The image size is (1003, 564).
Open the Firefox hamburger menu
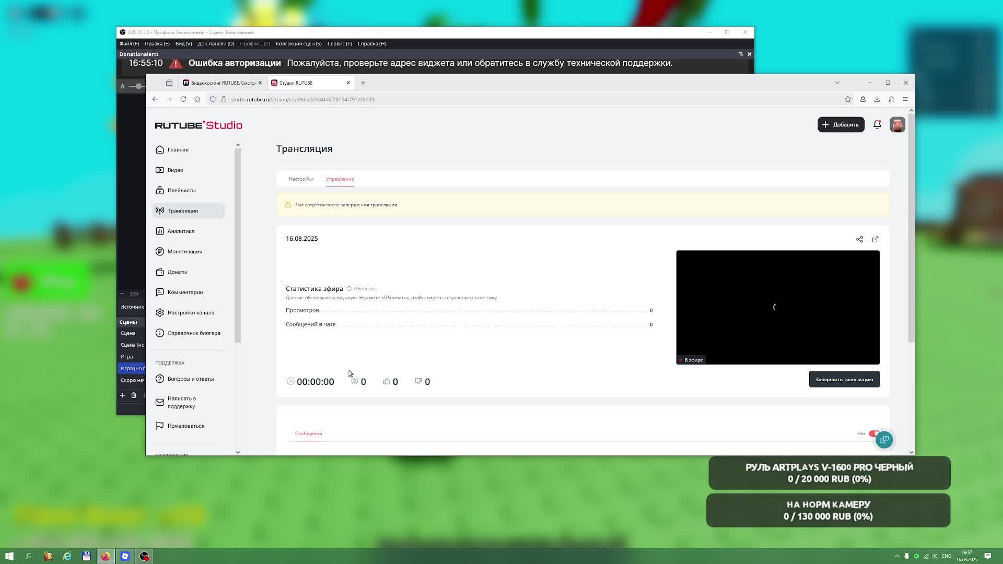click(905, 99)
